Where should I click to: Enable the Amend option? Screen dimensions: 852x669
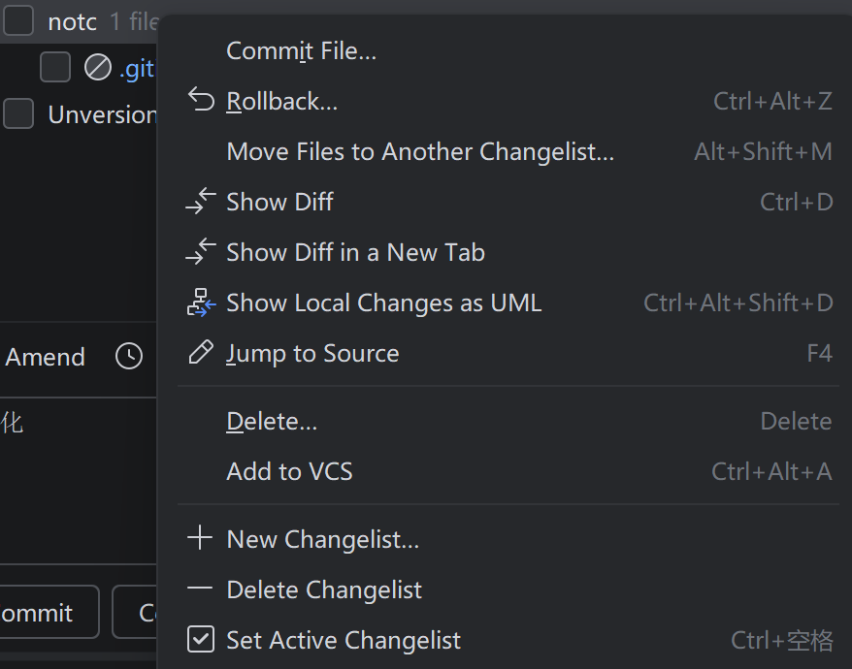click(45, 357)
